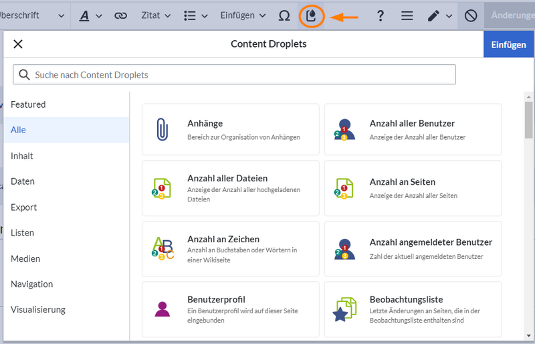Open the Zitat dropdown menu
The width and height of the screenshot is (535, 344).
pyautogui.click(x=156, y=15)
